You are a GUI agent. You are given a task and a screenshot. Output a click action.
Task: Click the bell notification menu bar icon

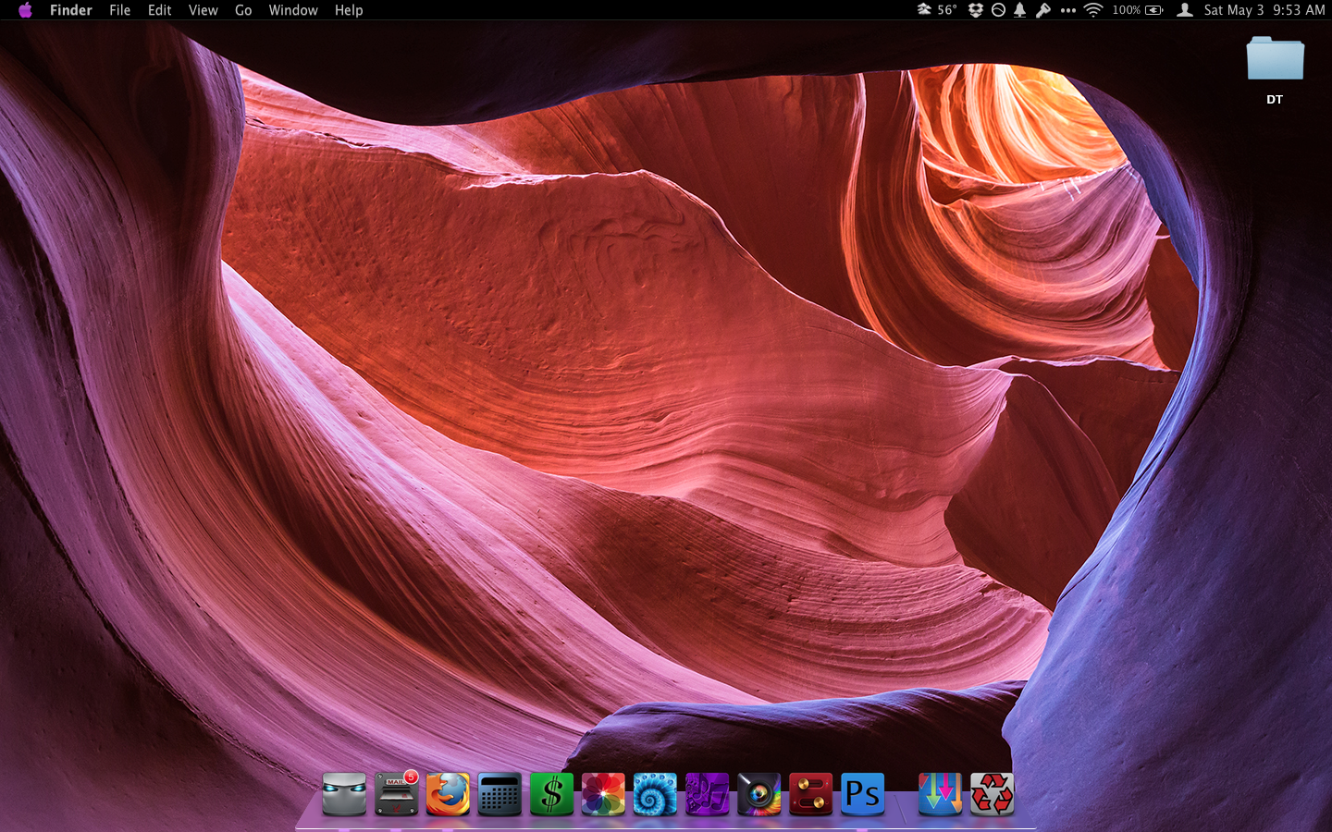tap(1019, 10)
